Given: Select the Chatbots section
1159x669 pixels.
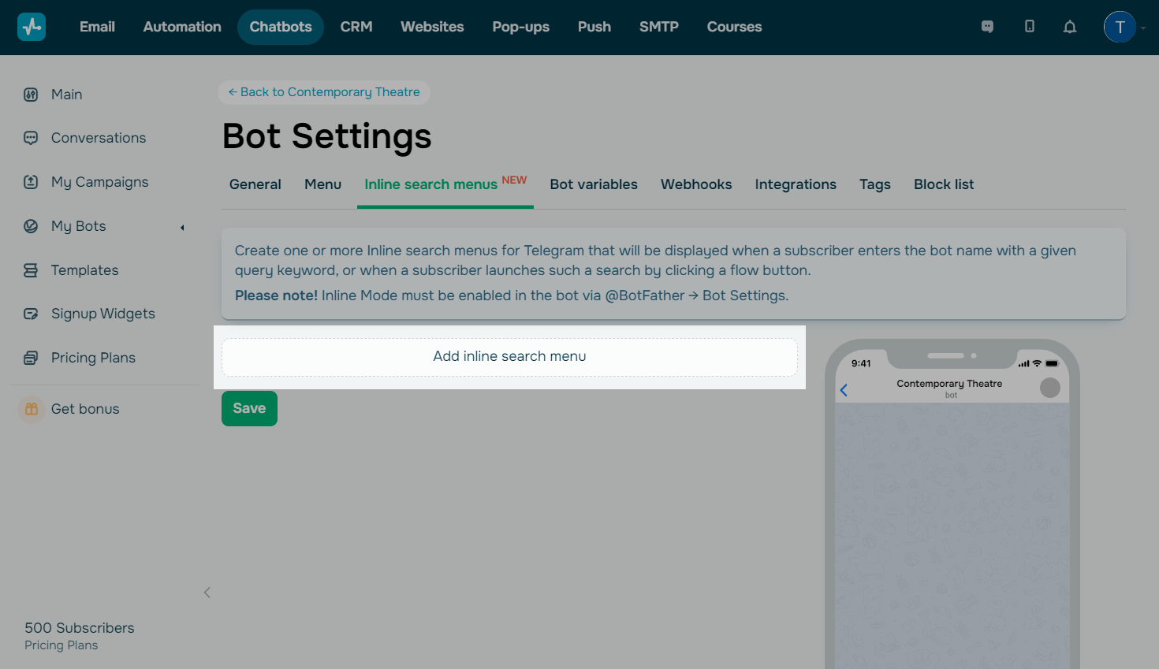Looking at the screenshot, I should point(281,27).
